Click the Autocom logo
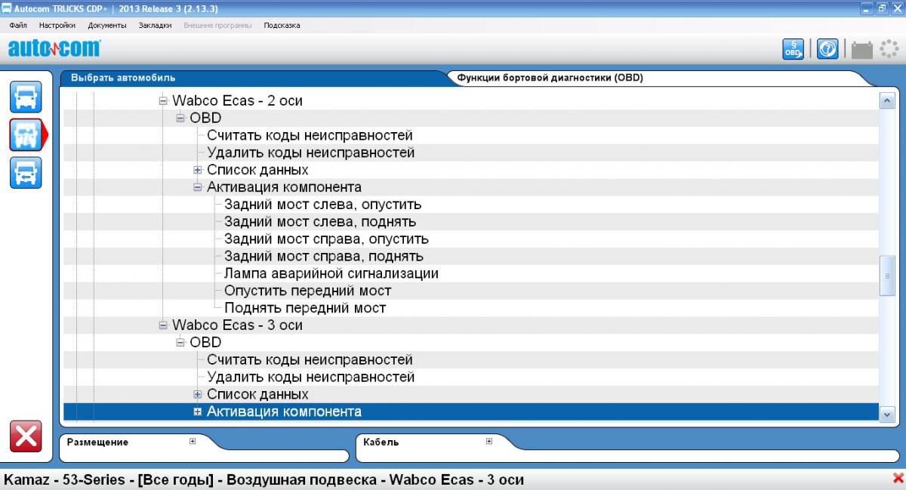 pyautogui.click(x=54, y=49)
